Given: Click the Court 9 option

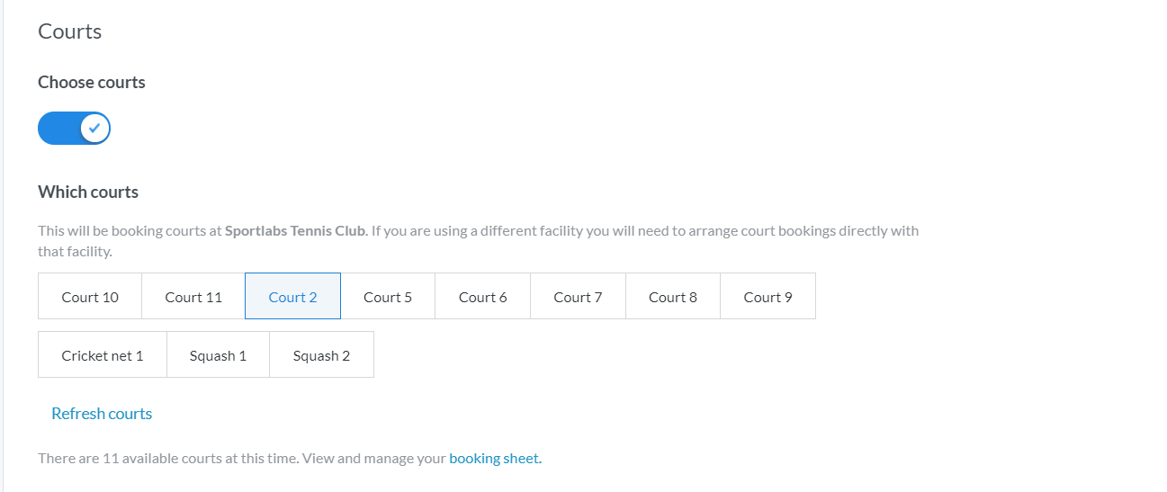Looking at the screenshot, I should [768, 297].
